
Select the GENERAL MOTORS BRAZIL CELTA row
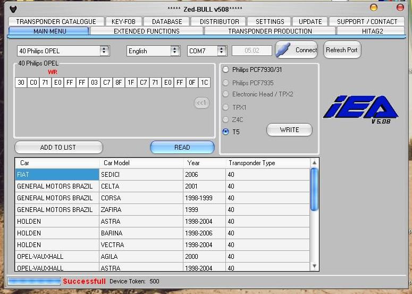pyautogui.click(x=162, y=186)
